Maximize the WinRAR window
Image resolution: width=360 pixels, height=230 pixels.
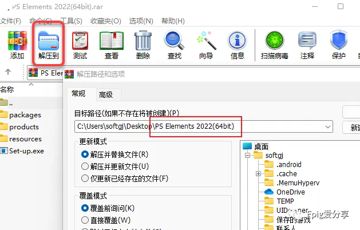click(341, 6)
